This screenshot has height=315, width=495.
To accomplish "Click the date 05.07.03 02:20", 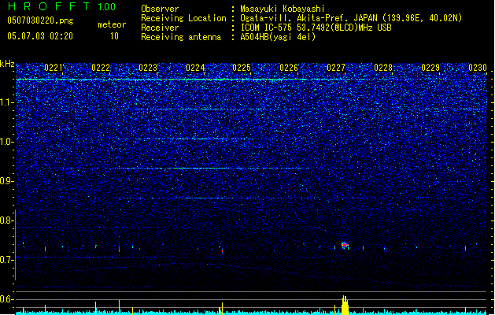I will [40, 36].
